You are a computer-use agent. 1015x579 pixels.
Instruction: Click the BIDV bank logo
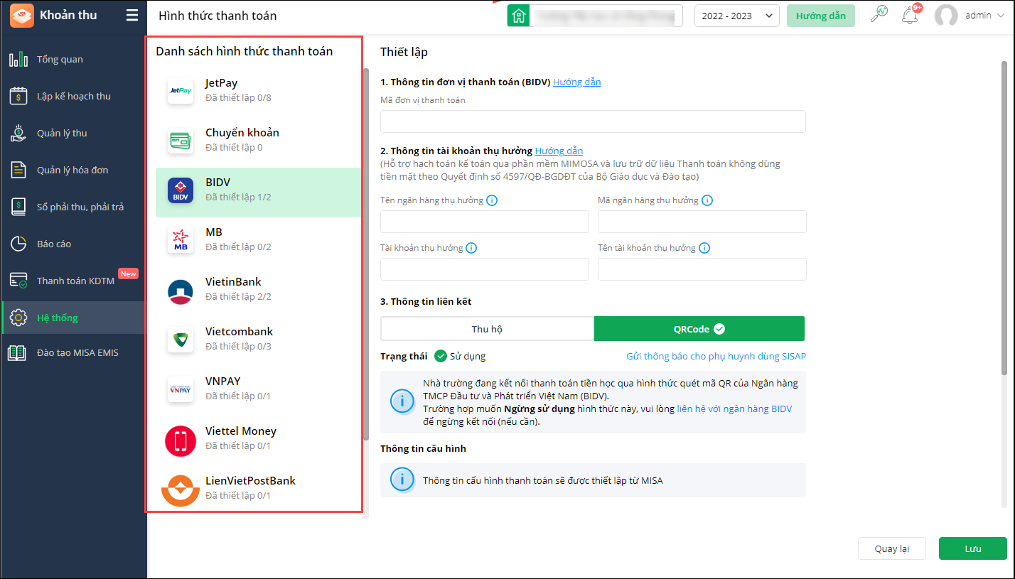pyautogui.click(x=181, y=190)
